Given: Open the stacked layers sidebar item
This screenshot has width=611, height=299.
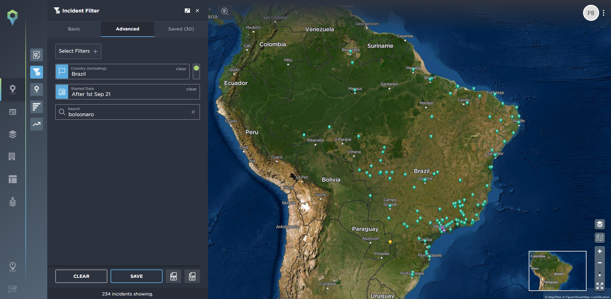Looking at the screenshot, I should click(13, 134).
